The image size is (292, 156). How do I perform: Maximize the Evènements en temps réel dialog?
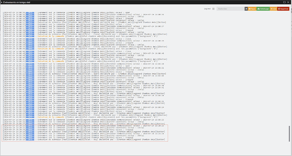click(x=284, y=2)
